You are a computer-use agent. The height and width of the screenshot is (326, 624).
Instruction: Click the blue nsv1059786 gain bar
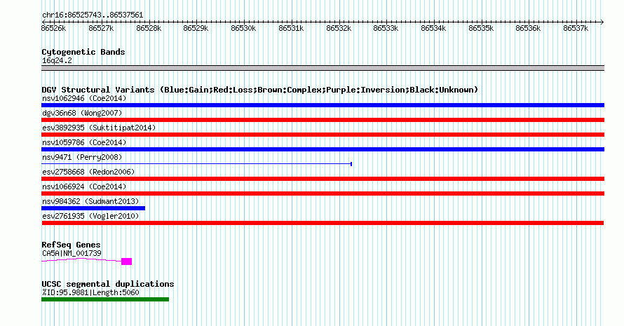[323, 149]
